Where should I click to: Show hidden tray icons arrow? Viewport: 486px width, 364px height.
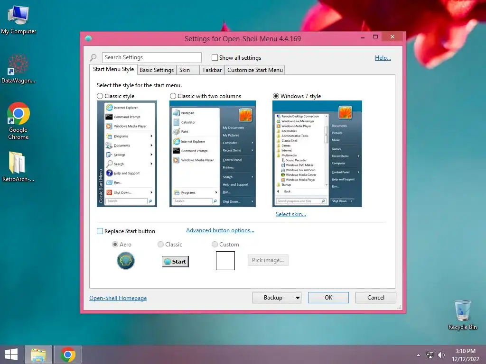coord(419,355)
